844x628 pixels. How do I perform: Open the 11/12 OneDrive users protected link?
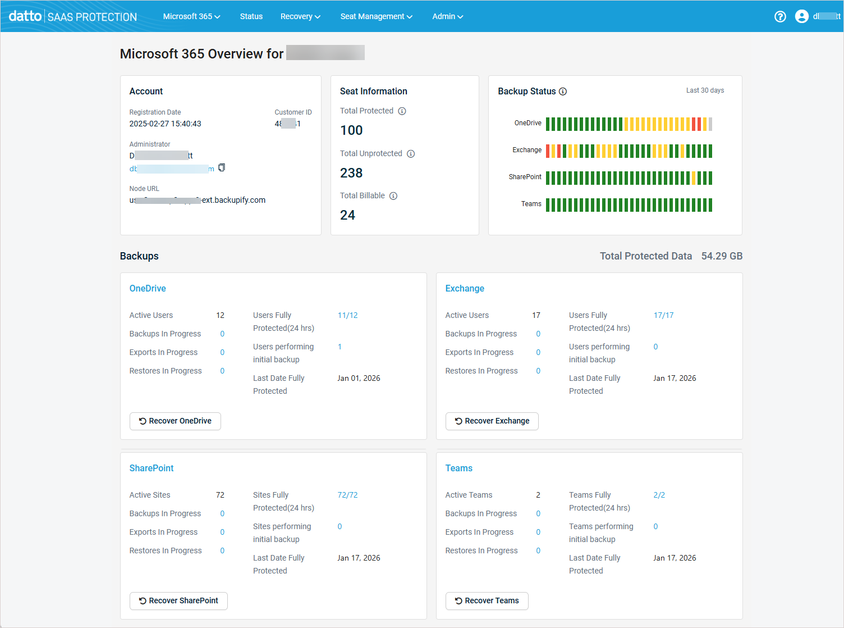[x=347, y=315]
